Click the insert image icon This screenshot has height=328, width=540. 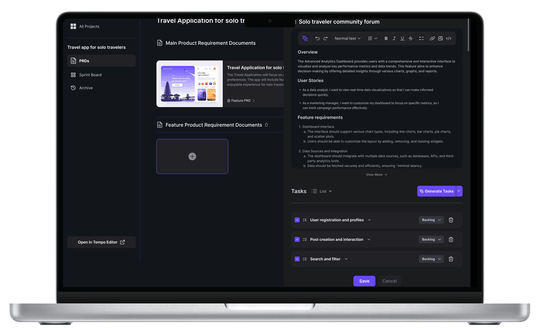click(440, 38)
